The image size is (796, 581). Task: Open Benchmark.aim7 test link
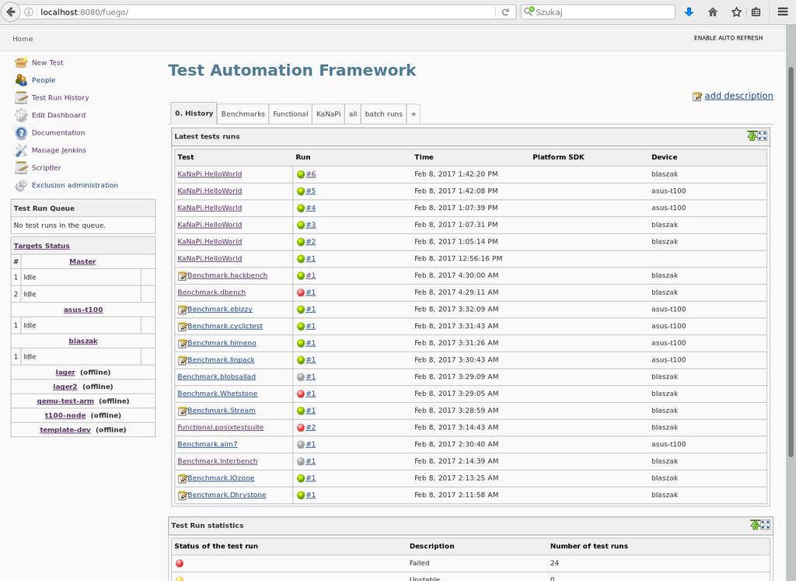(207, 444)
